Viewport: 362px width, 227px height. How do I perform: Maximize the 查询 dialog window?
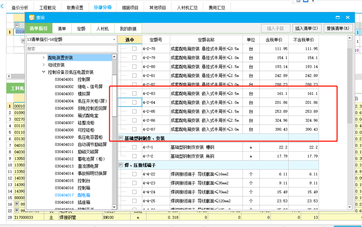tap(338, 17)
